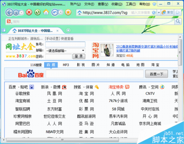184x144 pixels.
Task: Open the 优酷网 link
Action: click(86, 101)
